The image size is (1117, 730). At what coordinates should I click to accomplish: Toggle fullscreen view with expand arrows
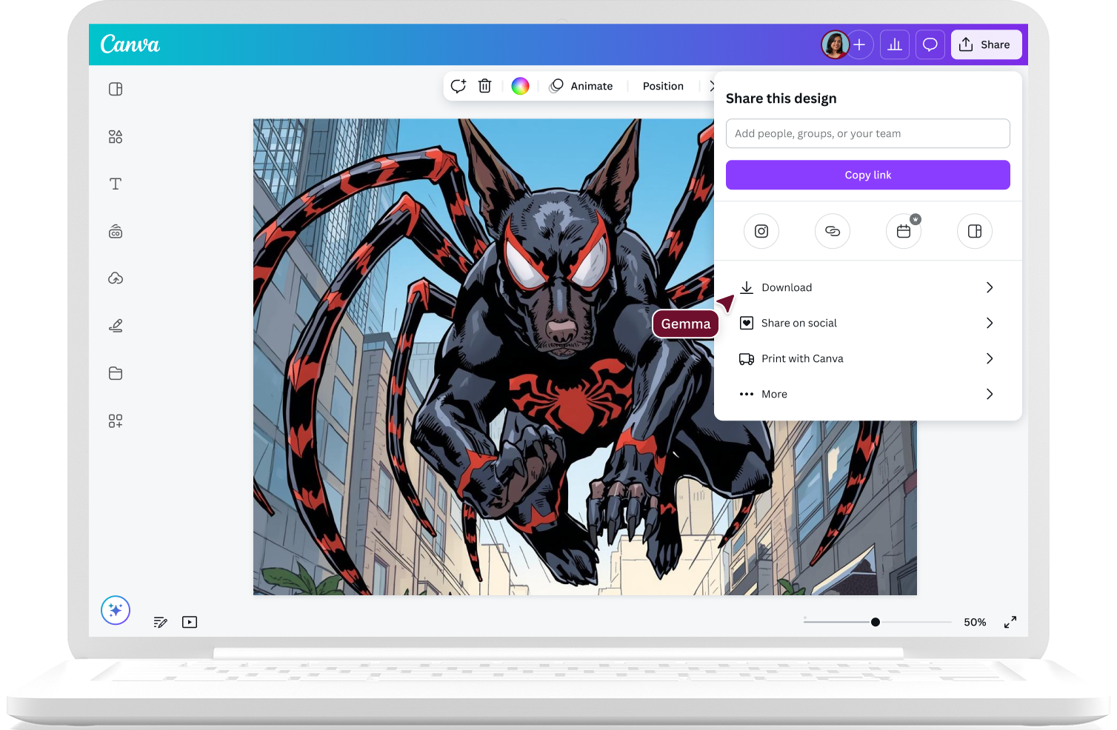pos(1010,622)
